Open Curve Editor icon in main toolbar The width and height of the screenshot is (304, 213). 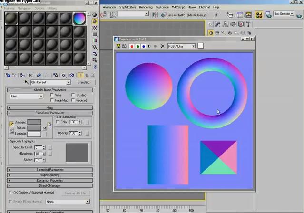tap(240, 15)
